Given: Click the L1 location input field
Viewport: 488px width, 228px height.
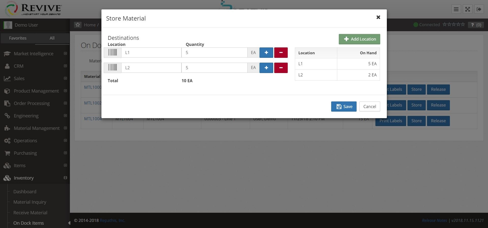Looking at the screenshot, I should [151, 52].
